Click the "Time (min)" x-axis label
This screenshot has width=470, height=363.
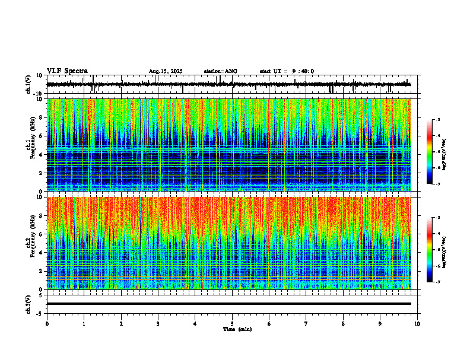pos(237,329)
